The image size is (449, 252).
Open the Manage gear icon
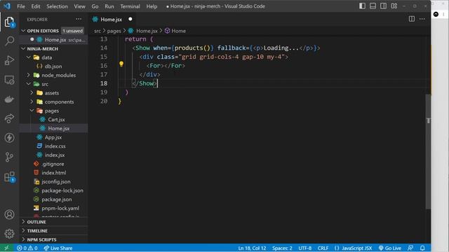tap(9, 234)
